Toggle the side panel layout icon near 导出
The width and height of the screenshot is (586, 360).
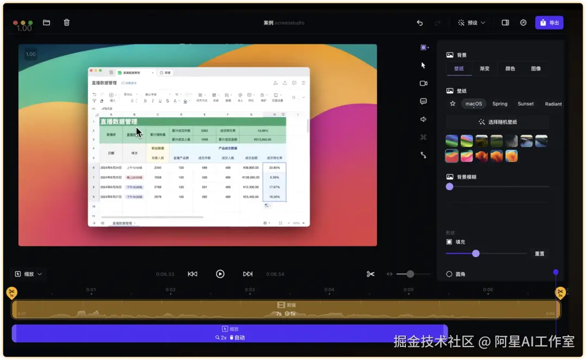(505, 22)
